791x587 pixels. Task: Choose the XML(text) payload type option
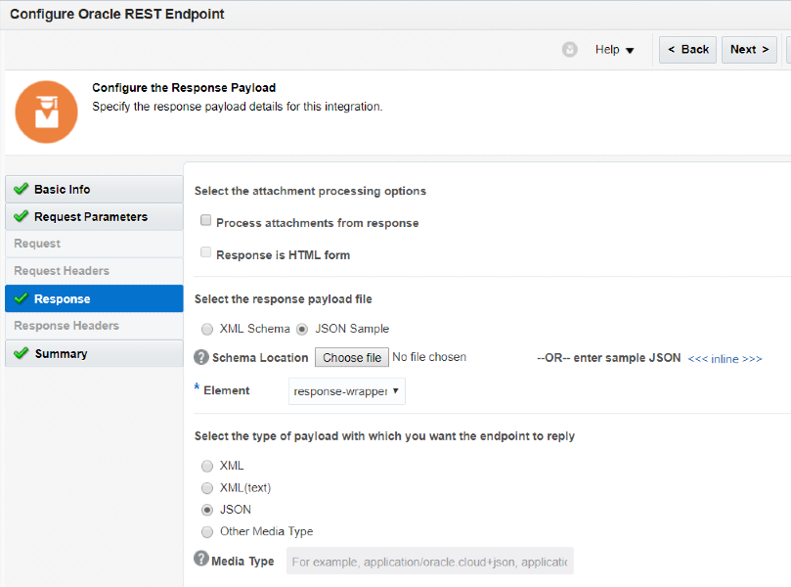pos(207,487)
